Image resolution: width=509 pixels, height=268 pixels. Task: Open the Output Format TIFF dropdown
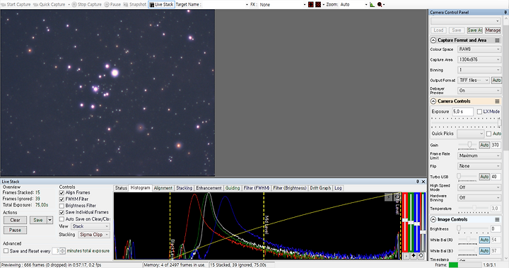coord(474,80)
